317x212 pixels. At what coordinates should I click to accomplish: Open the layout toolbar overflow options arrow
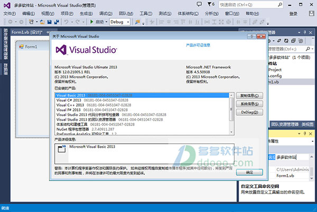[268, 23]
